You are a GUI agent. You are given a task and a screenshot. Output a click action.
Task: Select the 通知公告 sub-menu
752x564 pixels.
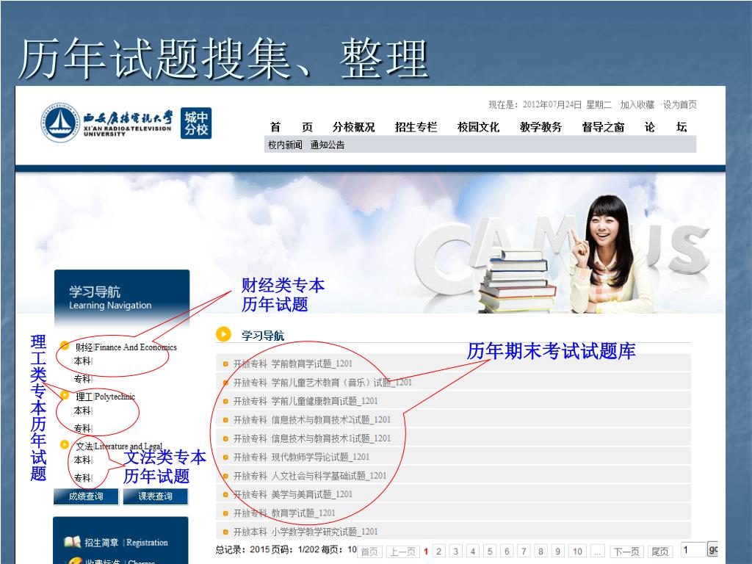click(327, 145)
